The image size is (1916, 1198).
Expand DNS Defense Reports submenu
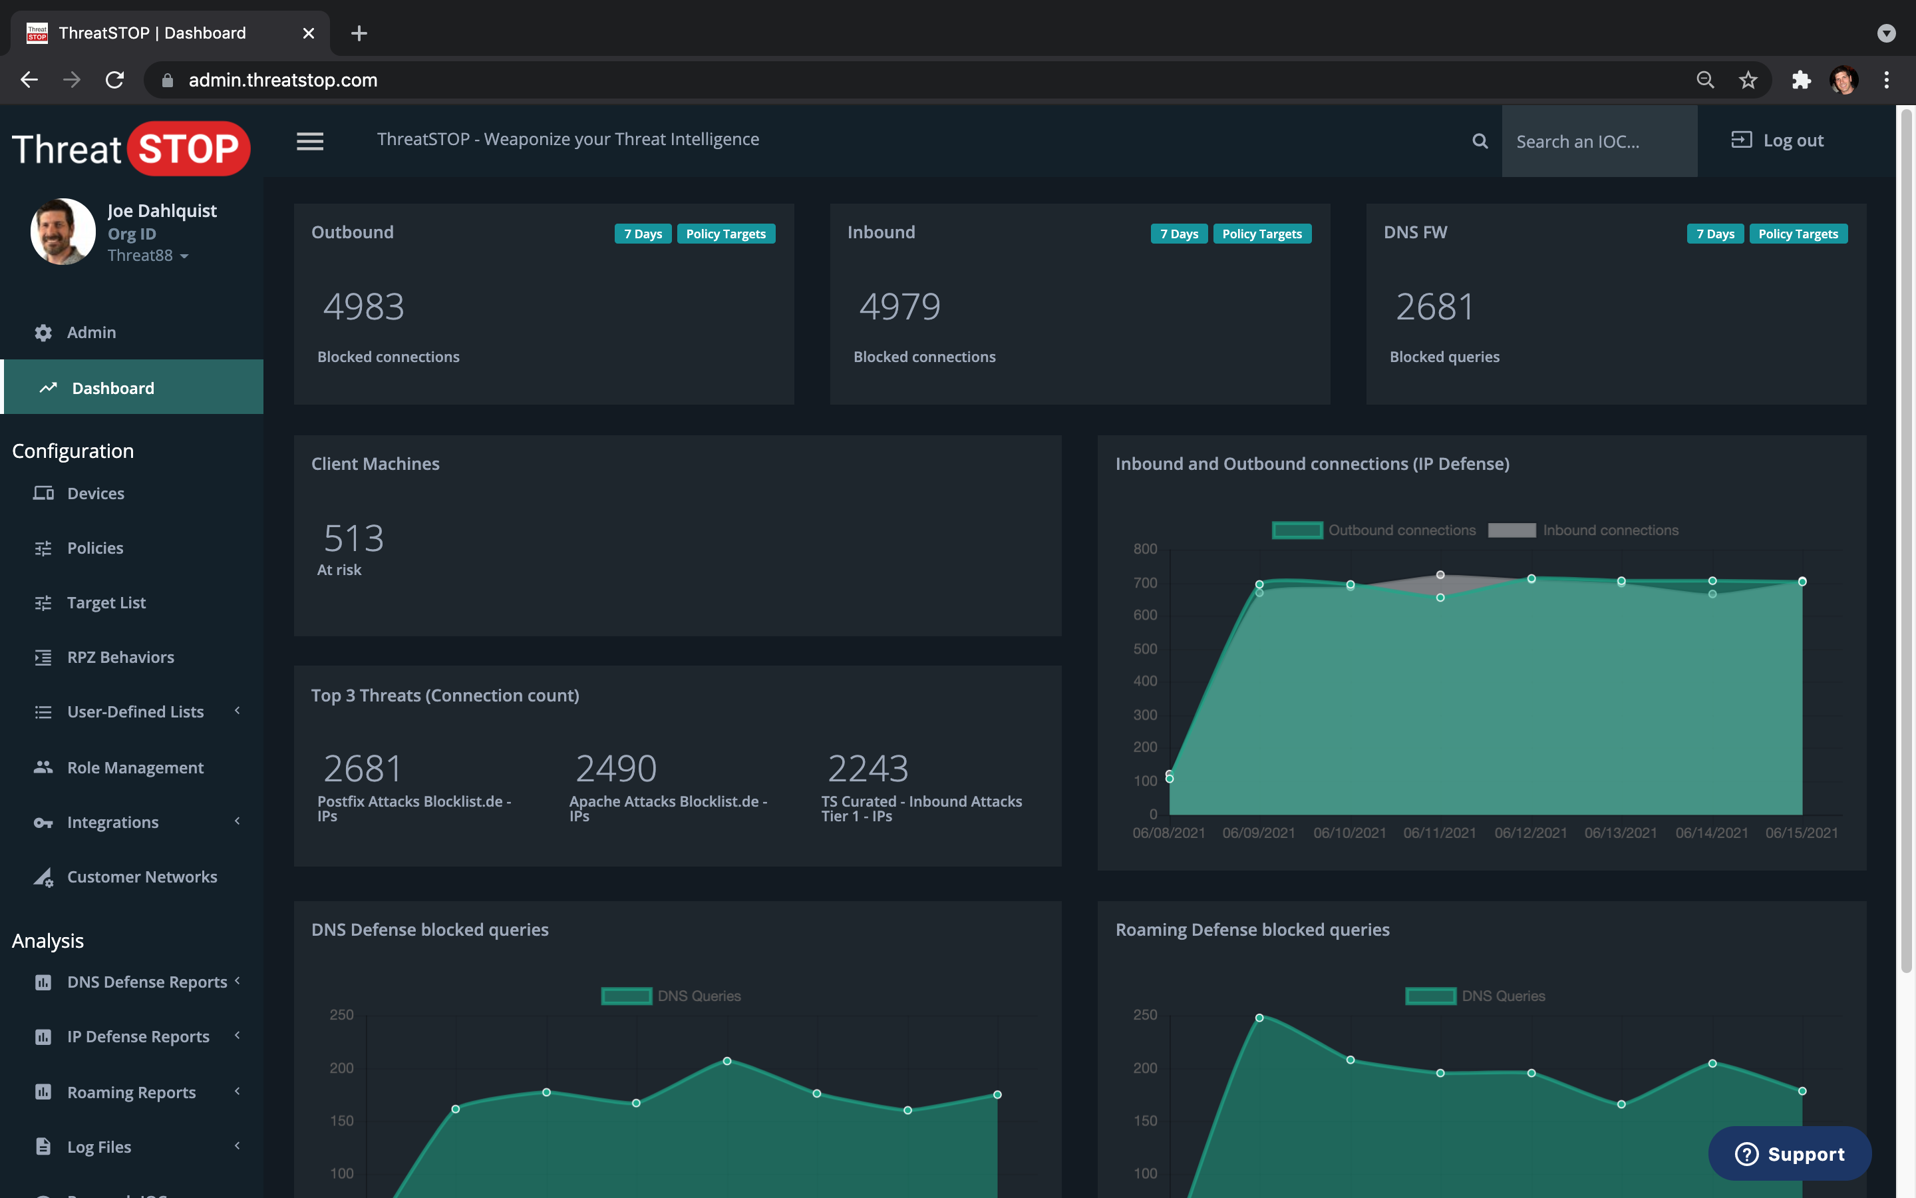coord(146,982)
